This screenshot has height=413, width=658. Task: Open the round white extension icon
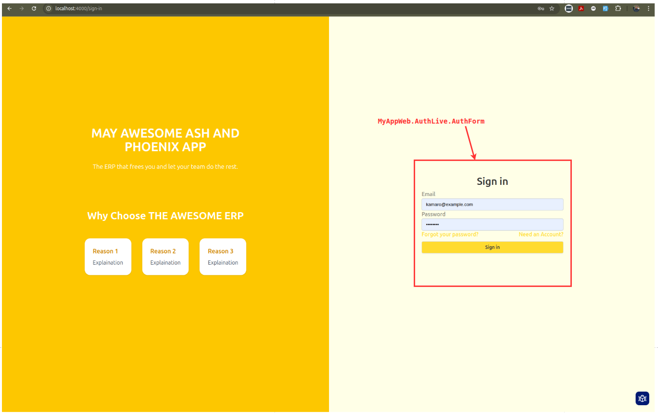tap(593, 8)
